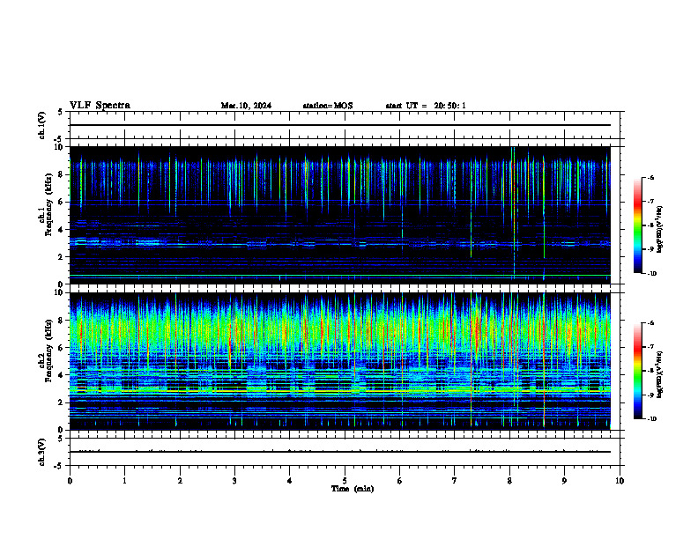Viewport: 698px width, 539px height.
Task: Click the "-6" label on the ch.2 color bar
Action: point(650,323)
